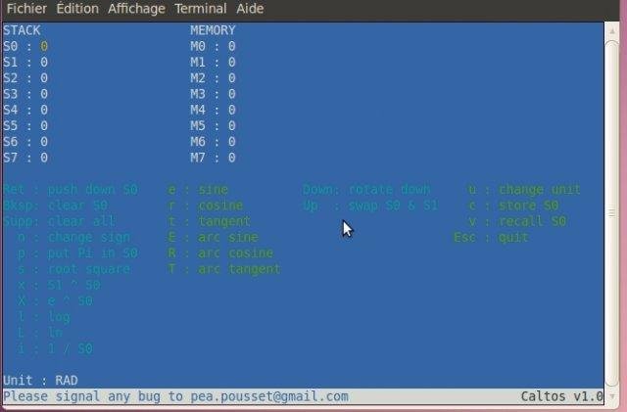The image size is (627, 412).
Task: Click the 'R : arc cosine' help line
Action: [221, 252]
